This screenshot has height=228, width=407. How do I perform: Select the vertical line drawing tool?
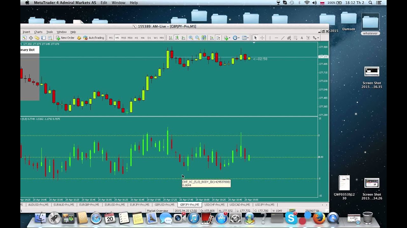[270, 38]
